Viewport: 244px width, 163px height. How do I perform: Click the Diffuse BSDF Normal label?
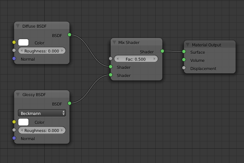[x=28, y=59]
